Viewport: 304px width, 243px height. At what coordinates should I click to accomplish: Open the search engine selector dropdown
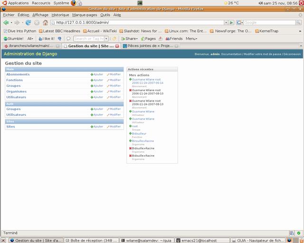click(x=239, y=23)
